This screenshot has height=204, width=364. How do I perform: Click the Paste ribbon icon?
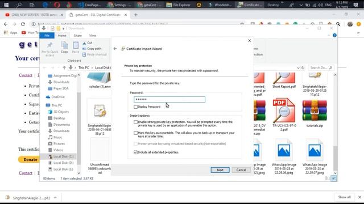click(76, 48)
